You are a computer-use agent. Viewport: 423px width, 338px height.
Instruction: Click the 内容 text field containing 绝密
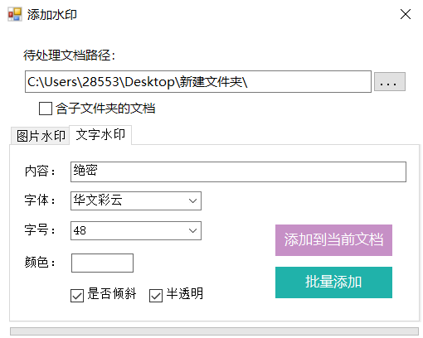(238, 171)
